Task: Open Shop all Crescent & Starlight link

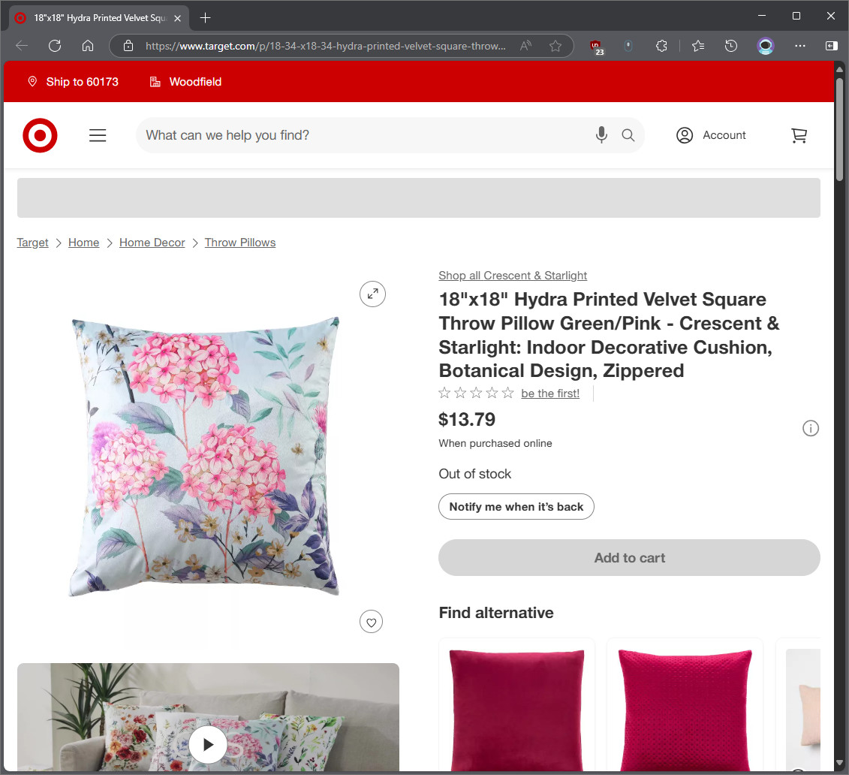Action: (x=513, y=276)
